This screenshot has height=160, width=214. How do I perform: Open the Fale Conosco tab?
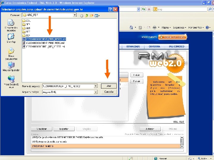(177, 47)
